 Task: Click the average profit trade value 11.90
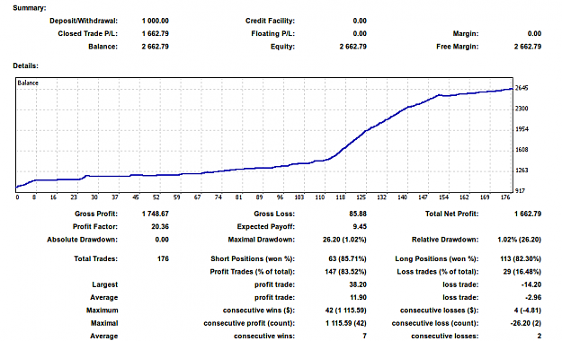[358, 297]
